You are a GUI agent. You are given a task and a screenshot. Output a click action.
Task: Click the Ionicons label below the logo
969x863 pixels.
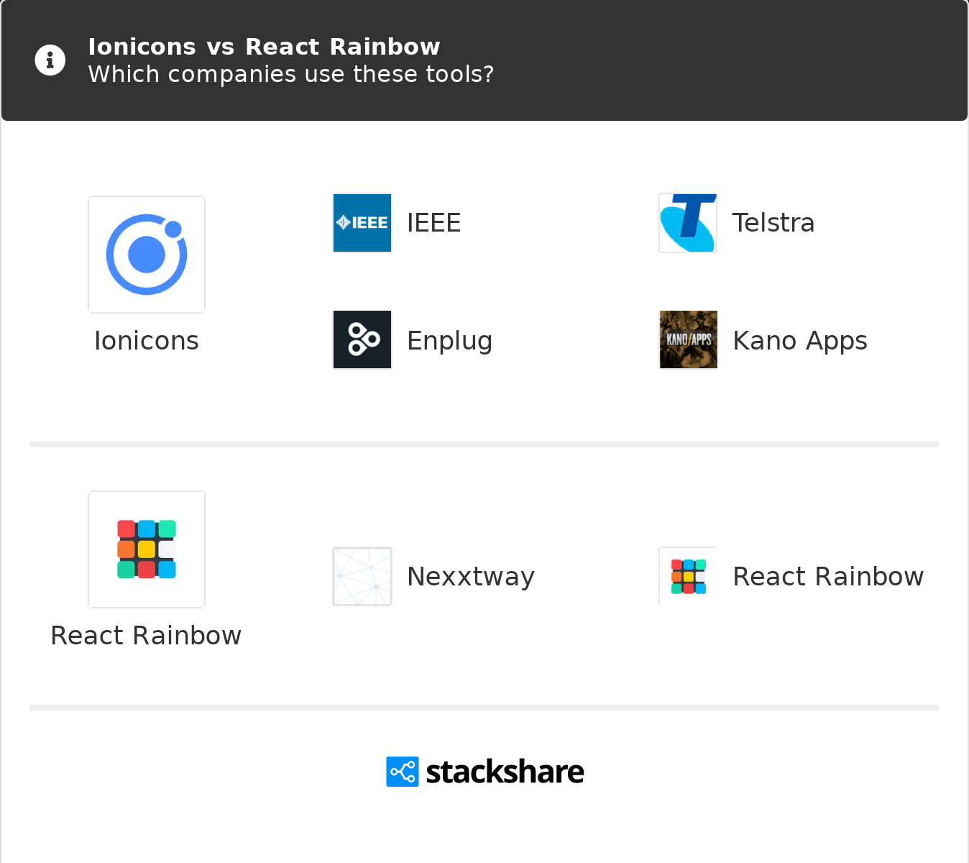click(x=146, y=340)
